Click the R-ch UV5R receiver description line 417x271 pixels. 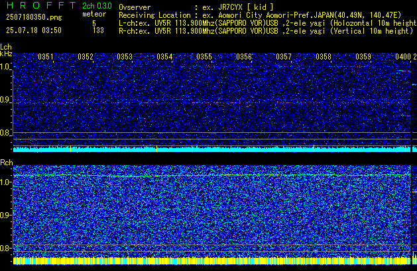266,31
